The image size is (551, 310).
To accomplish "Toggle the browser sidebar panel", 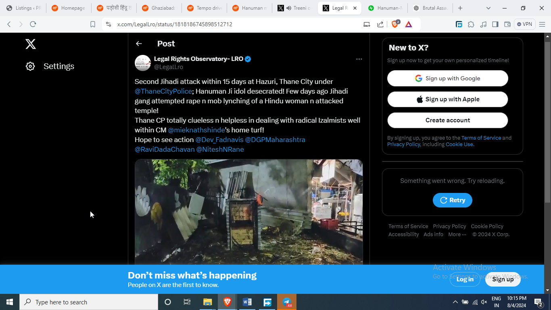I will pyautogui.click(x=495, y=24).
